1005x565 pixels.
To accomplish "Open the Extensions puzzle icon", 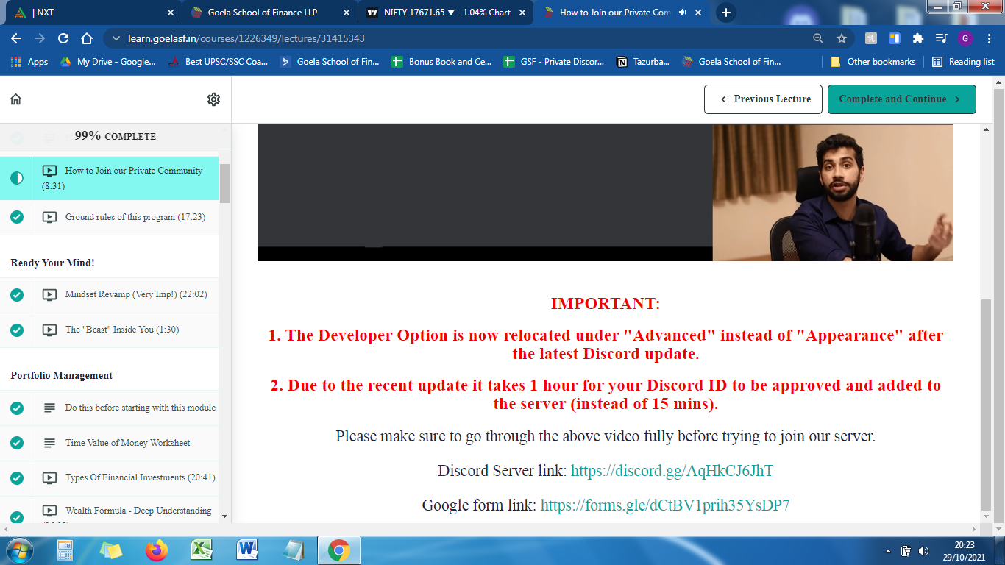I will [917, 38].
